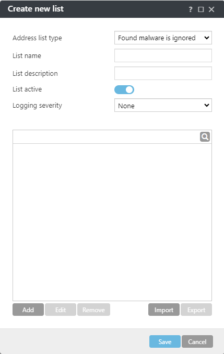
Task: Open the help question mark icon
Action: point(191,9)
